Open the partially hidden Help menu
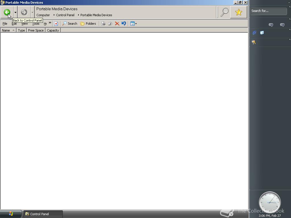This screenshot has width=291, height=218. [45, 24]
